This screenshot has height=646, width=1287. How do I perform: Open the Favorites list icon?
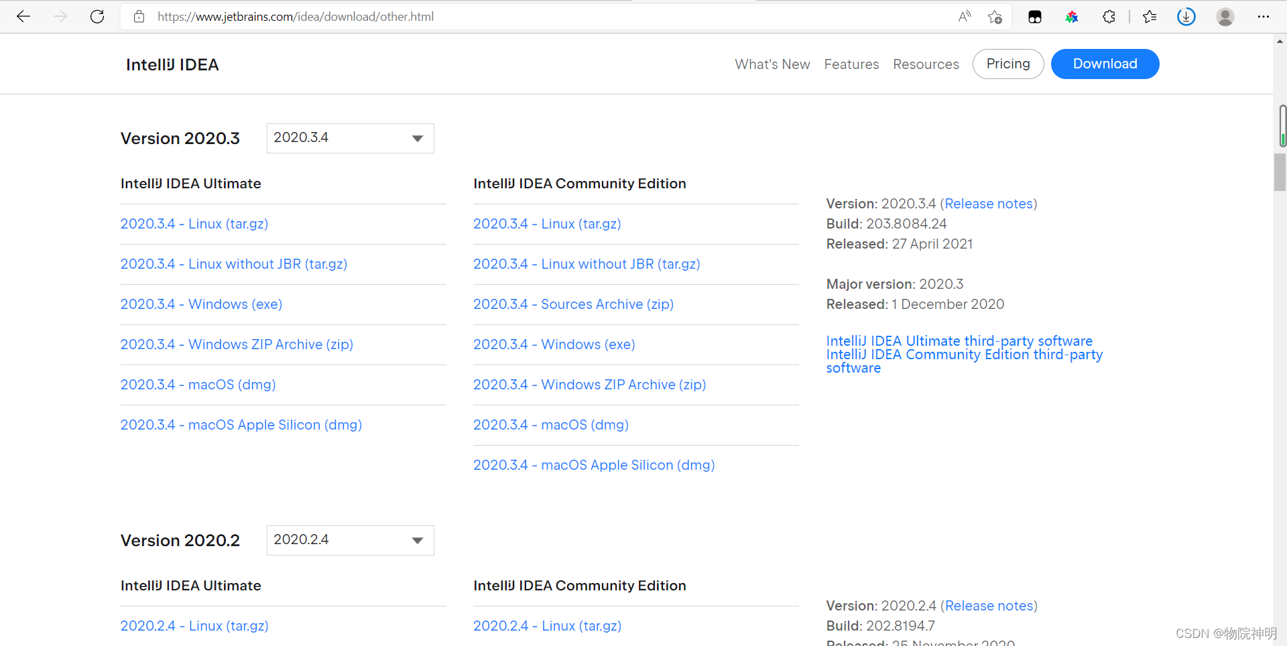pyautogui.click(x=1150, y=17)
